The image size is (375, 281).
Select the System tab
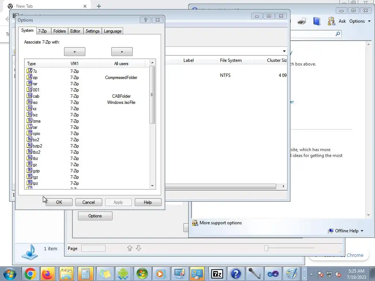27,30
